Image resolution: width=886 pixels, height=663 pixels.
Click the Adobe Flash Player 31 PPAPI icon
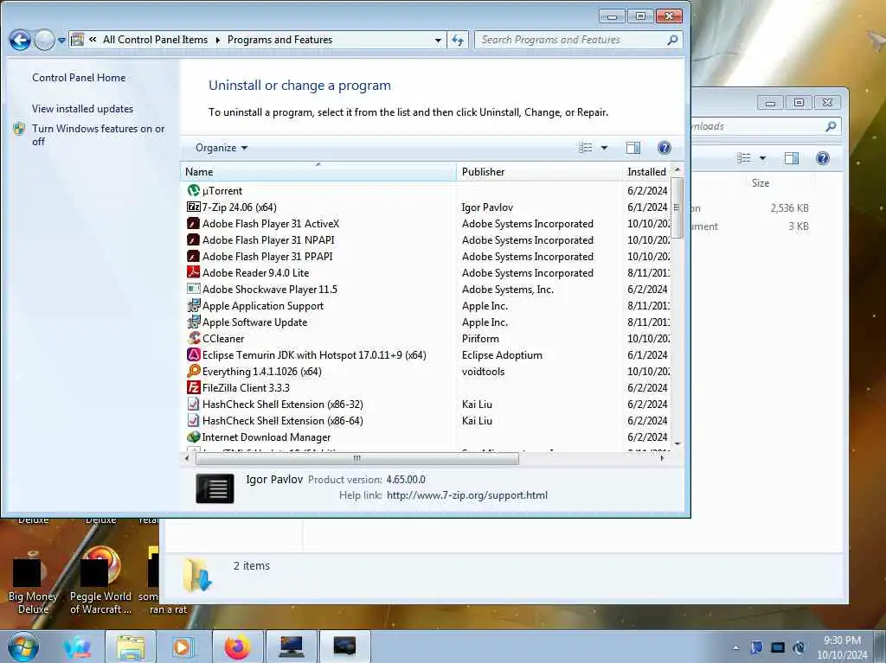[193, 257]
